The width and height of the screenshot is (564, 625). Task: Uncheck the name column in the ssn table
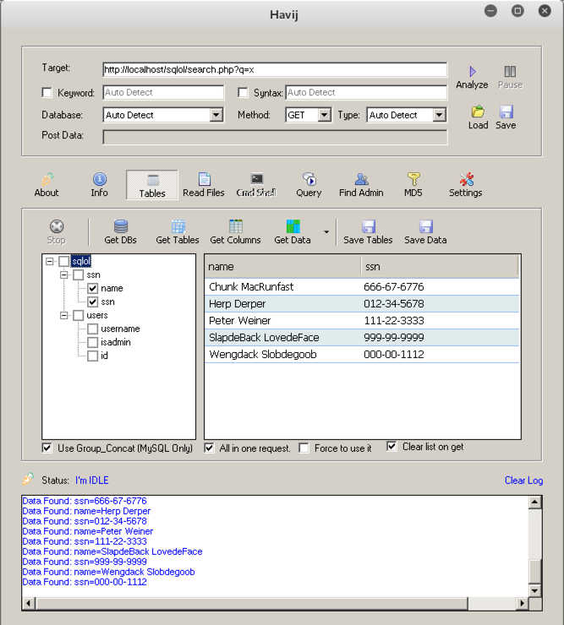pyautogui.click(x=93, y=288)
